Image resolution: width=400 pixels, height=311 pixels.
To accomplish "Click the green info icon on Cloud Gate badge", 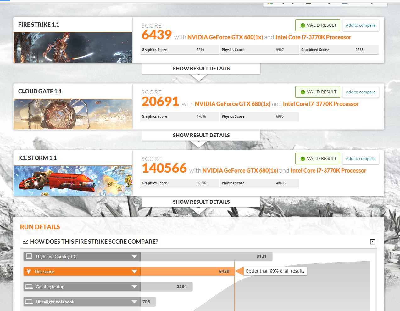I will point(303,92).
